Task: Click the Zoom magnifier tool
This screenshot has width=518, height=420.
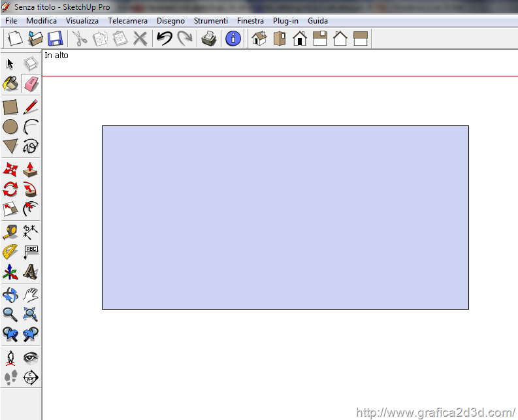Action: (10, 314)
